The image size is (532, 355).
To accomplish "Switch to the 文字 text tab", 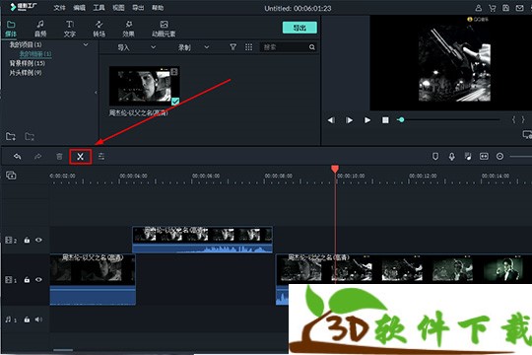I will click(x=70, y=29).
